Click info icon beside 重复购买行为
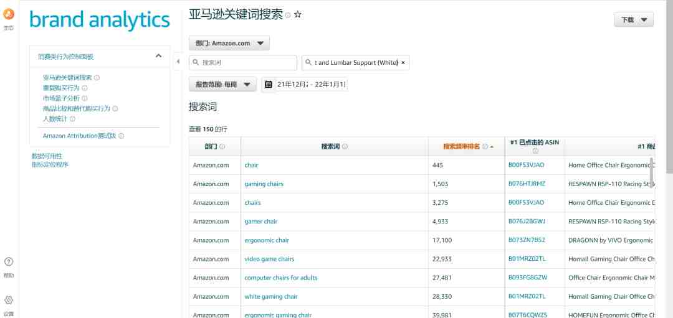This screenshot has height=318, width=673. (85, 88)
